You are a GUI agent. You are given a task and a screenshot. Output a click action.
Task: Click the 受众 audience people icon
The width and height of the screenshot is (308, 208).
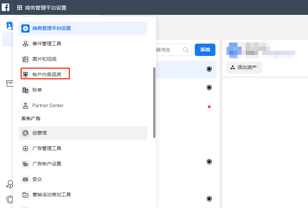25,179
